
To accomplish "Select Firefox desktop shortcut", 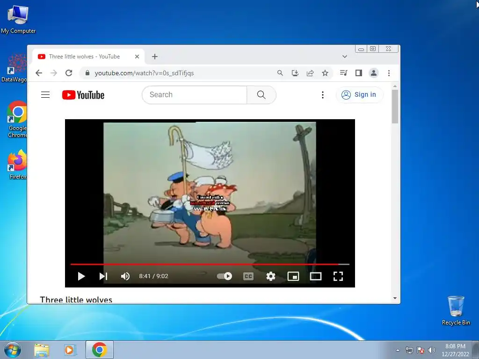I will pyautogui.click(x=17, y=164).
